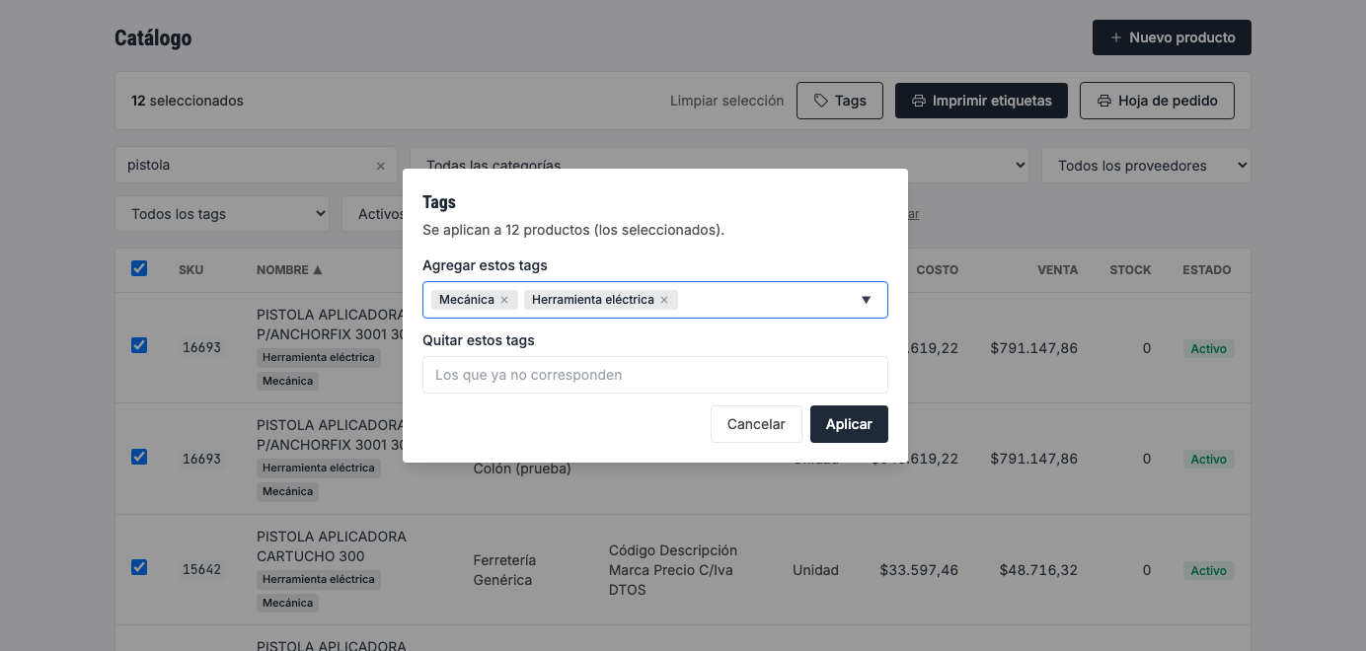Screen dimensions: 1366x651
Task: Click the Limpiar selección link
Action: (726, 101)
